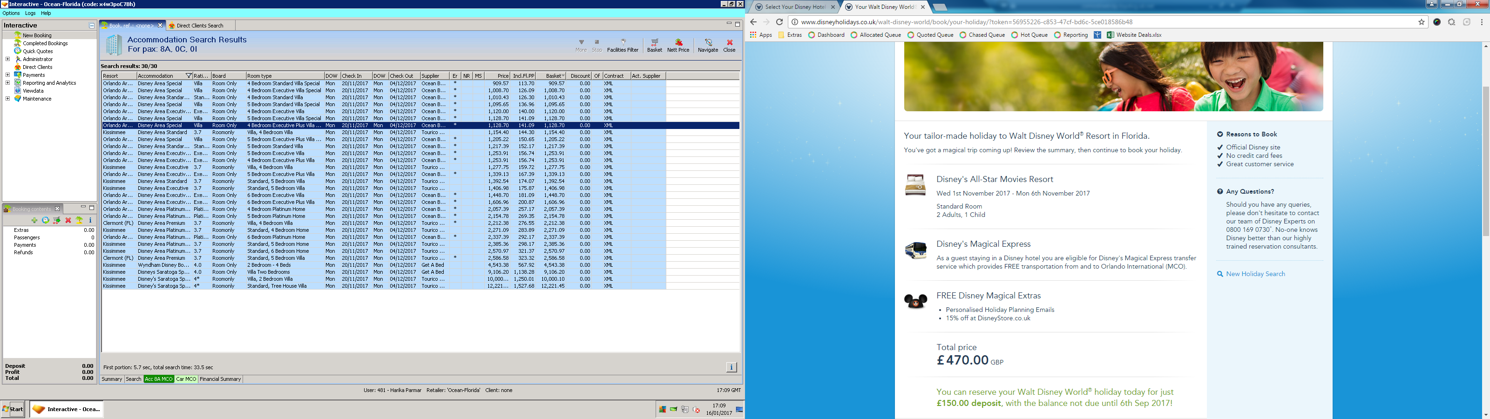The image size is (1490, 419).
Task: Click the red delete X in Booking contents
Action: (x=68, y=221)
